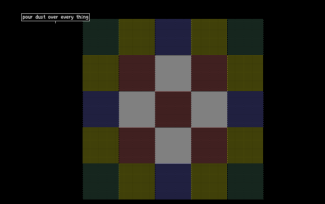Click the blue square in the bottom row
This screenshot has height=204, width=325.
point(173,181)
